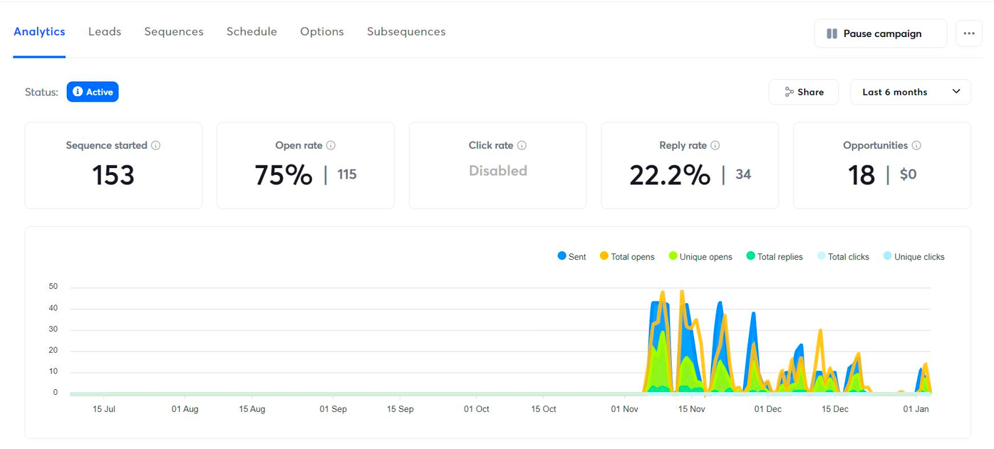Click the Active status badge
The height and width of the screenshot is (449, 994).
click(93, 92)
